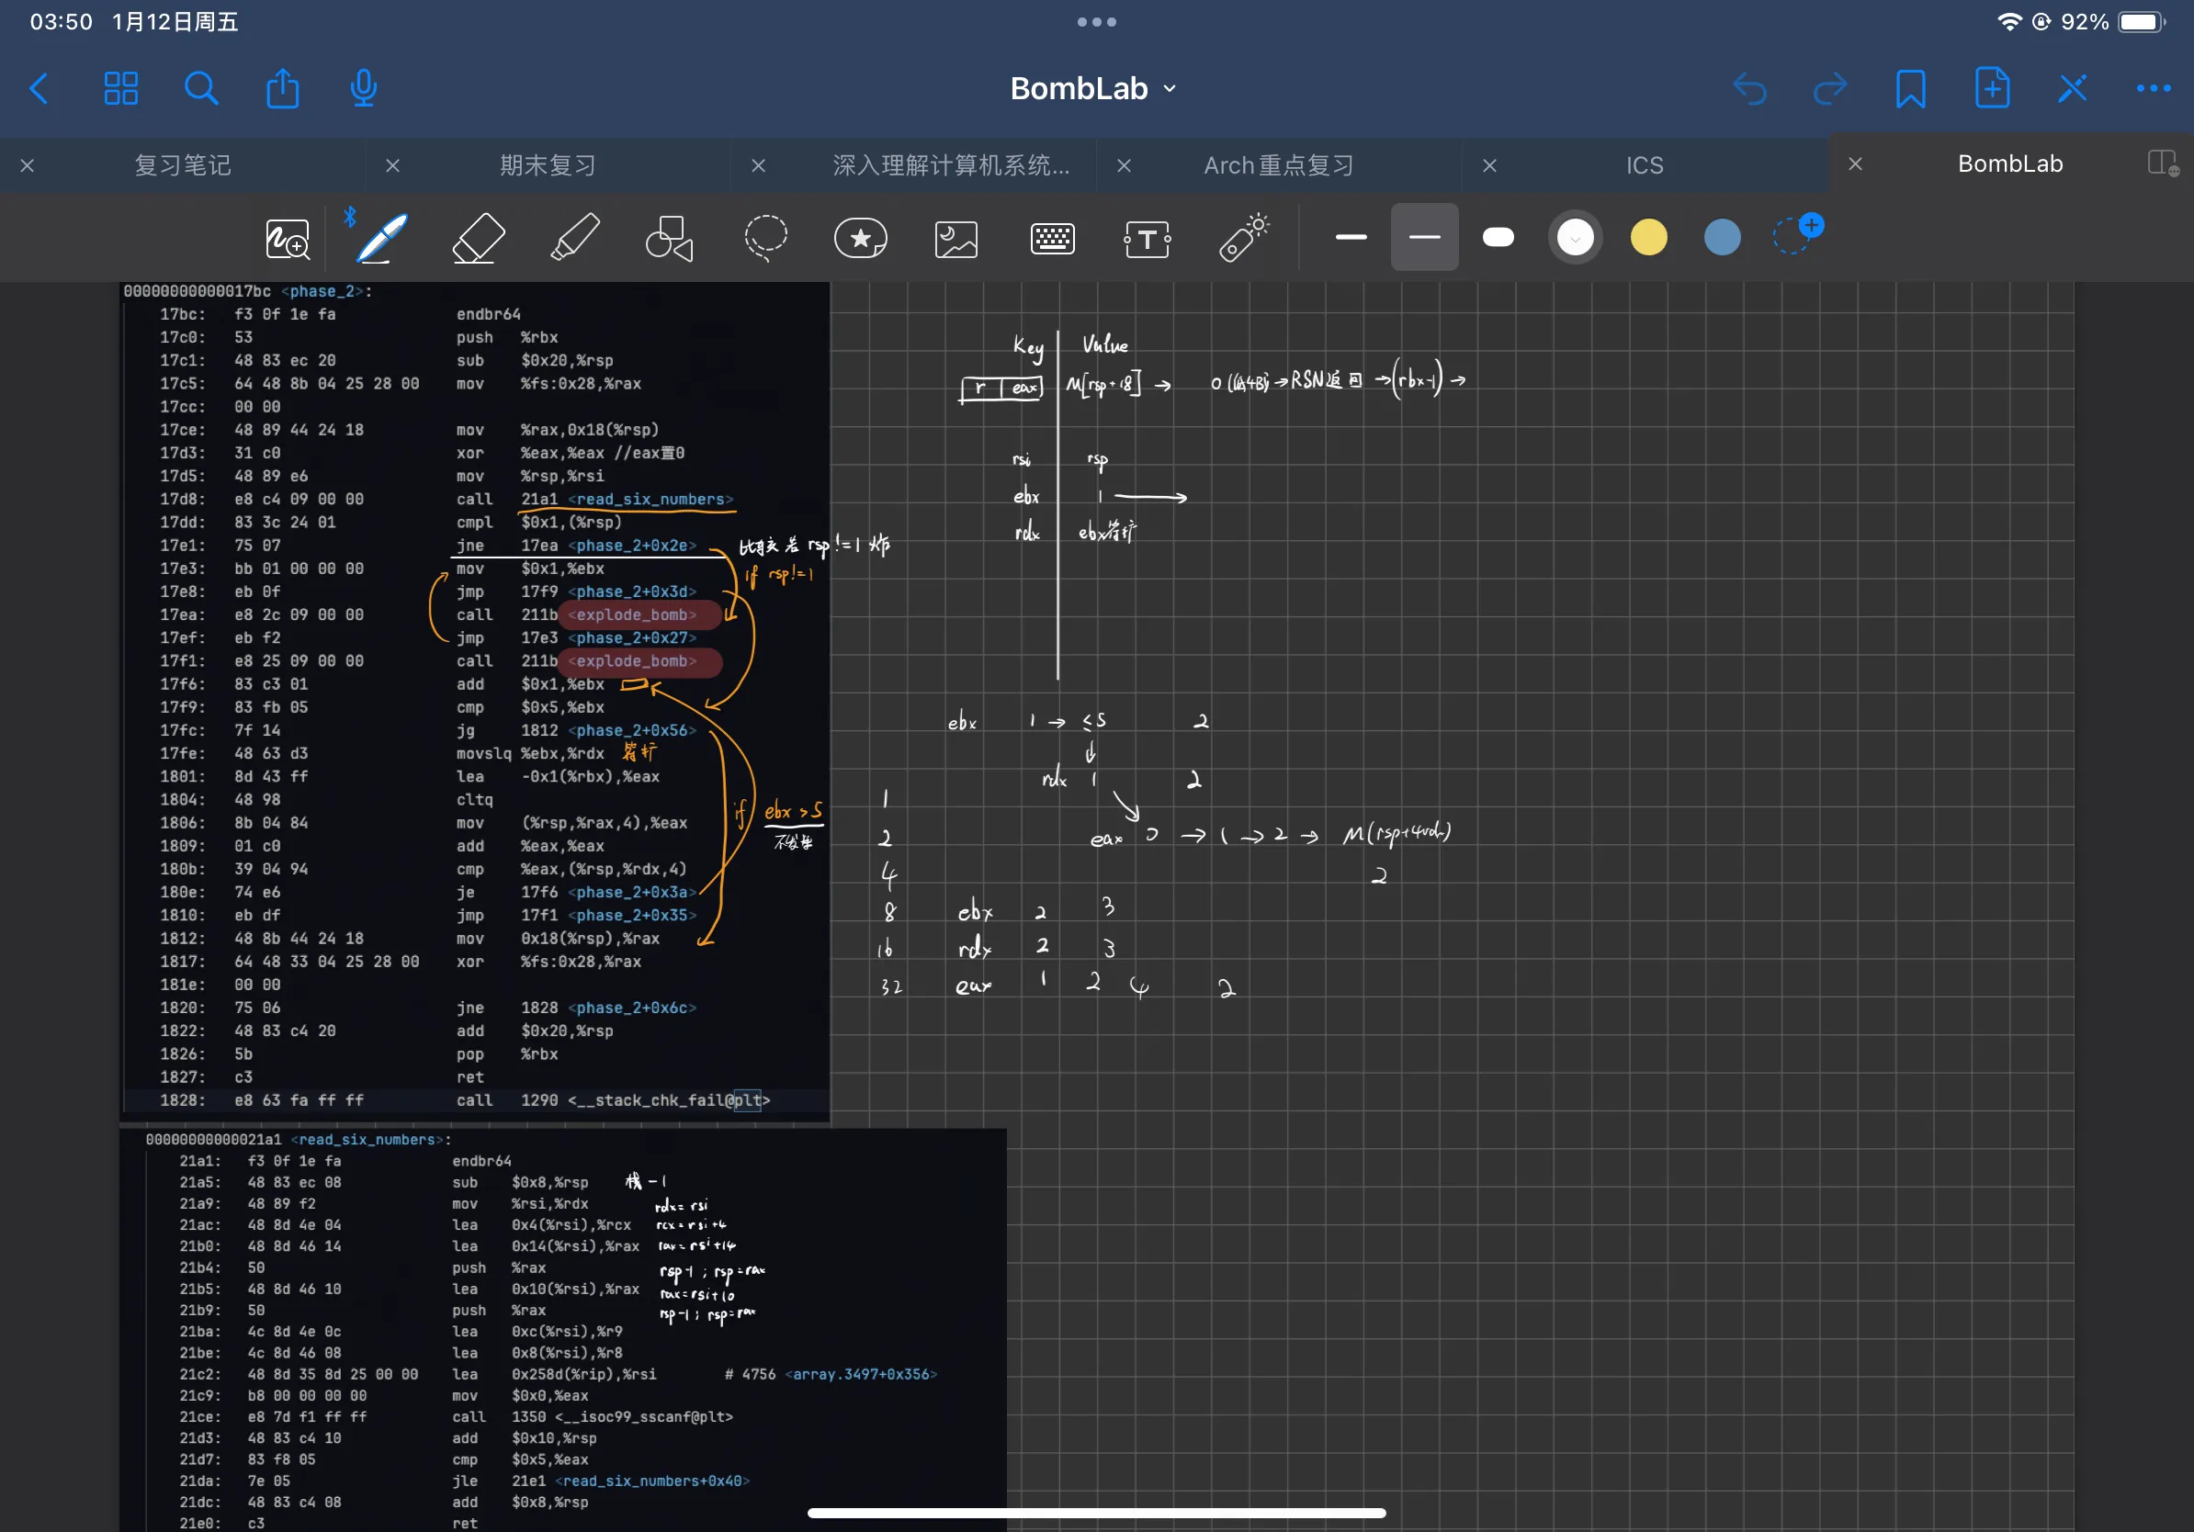Image resolution: width=2194 pixels, height=1532 pixels.
Task: Close the ICS tab
Action: point(1488,165)
